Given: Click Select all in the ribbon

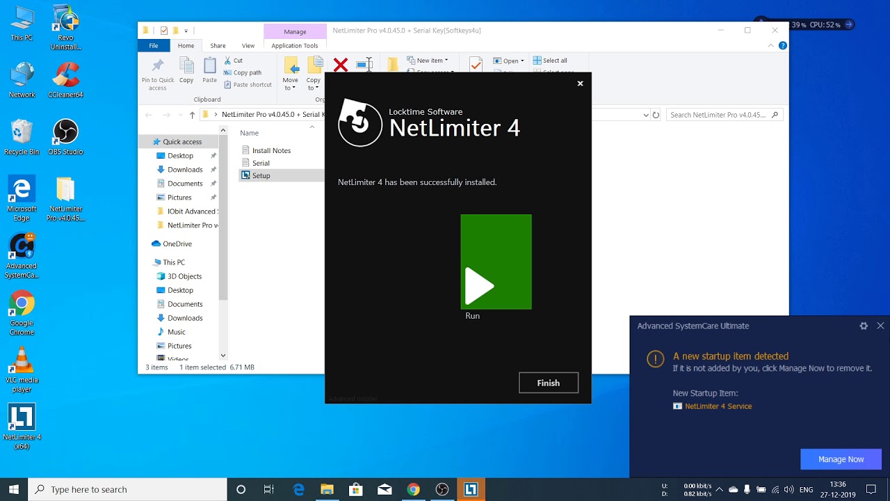Looking at the screenshot, I should pos(550,61).
